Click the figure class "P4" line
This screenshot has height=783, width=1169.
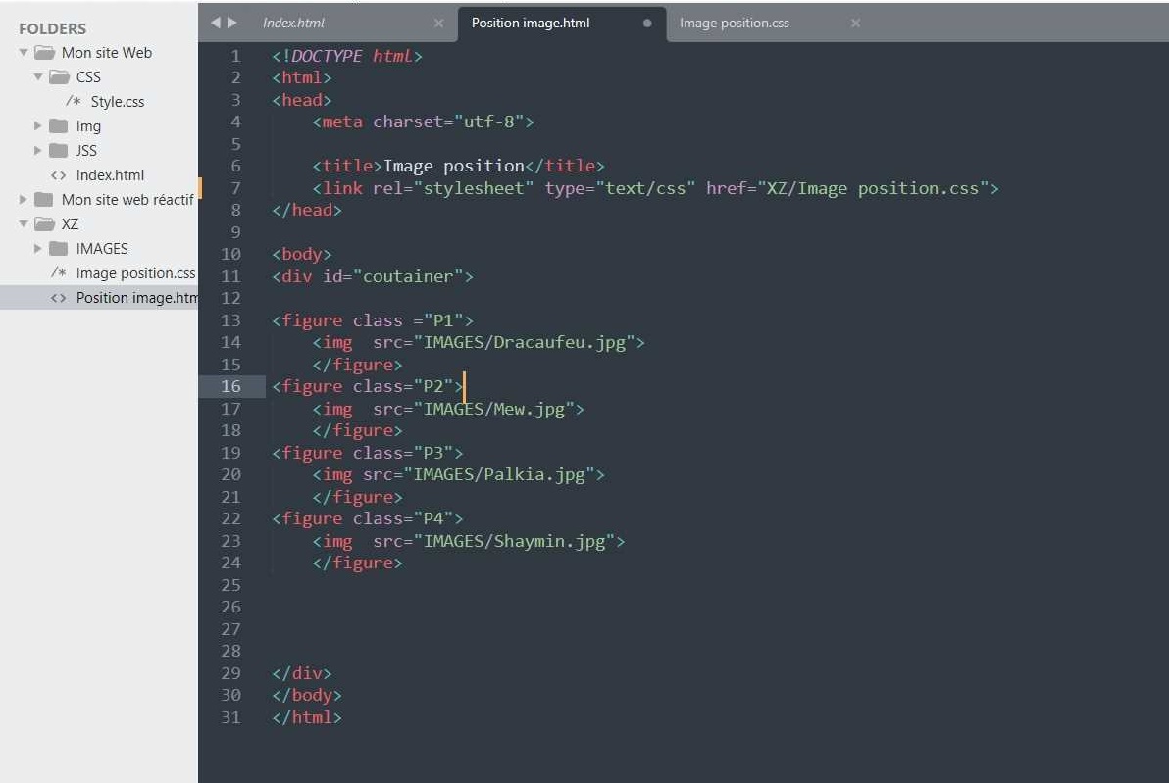coord(367,518)
